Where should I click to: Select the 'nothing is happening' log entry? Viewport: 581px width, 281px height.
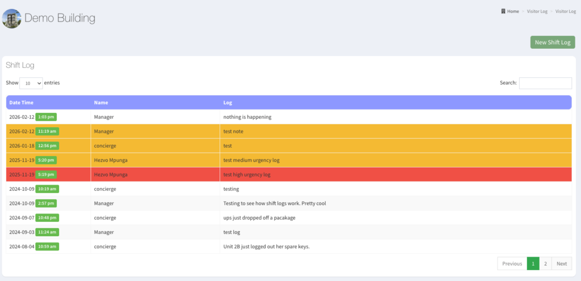[x=247, y=117]
